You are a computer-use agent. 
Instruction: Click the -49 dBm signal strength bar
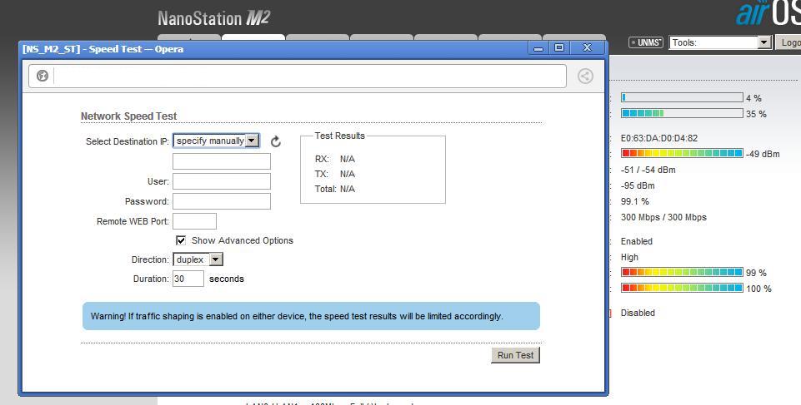(x=682, y=153)
